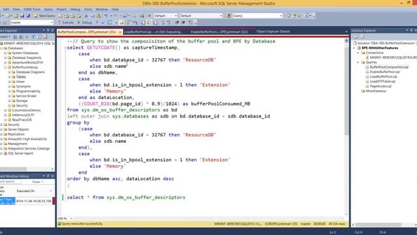Select the Views folder in Object Explorer
Image resolution: width=417 pixels, height=235 pixels.
pyautogui.click(x=20, y=82)
